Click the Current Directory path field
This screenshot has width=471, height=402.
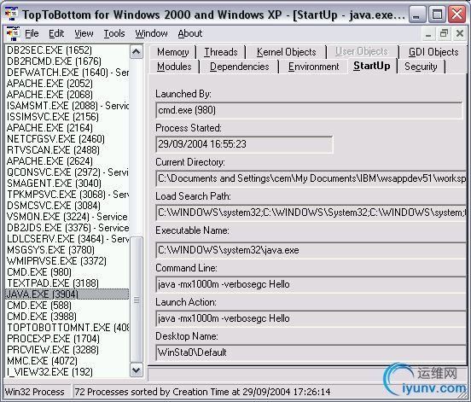click(311, 178)
